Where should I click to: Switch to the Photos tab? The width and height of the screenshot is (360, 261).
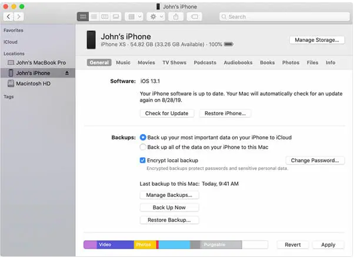tap(291, 62)
